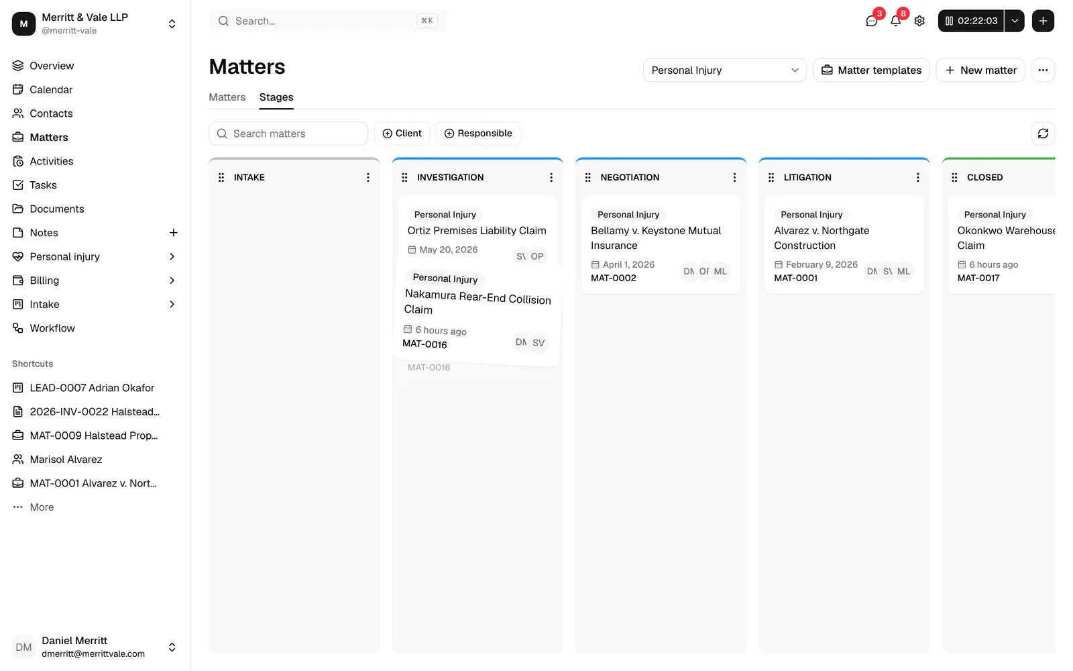Expand the Intake sidebar section
This screenshot has width=1073, height=671.
click(172, 305)
